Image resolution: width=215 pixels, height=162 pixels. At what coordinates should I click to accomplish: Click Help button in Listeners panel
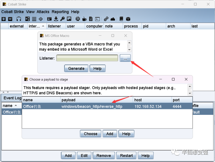coord(145,155)
